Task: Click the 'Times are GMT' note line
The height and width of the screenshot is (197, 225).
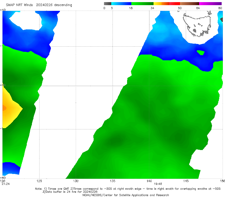Action: point(128,189)
